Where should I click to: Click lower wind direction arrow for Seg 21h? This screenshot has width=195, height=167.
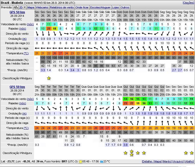[x=37, y=108]
